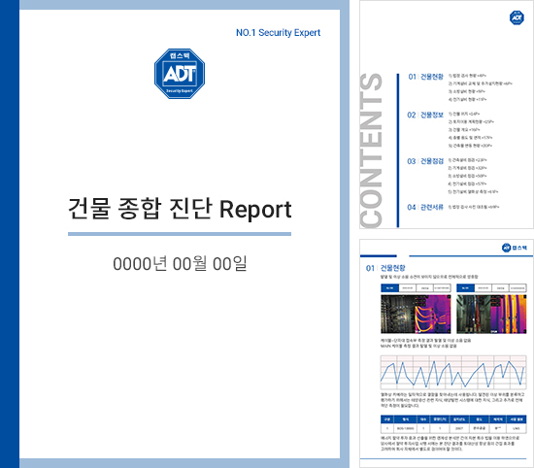
Task: Select the 01 건물현황 heading on the report page
Action: pos(385,268)
